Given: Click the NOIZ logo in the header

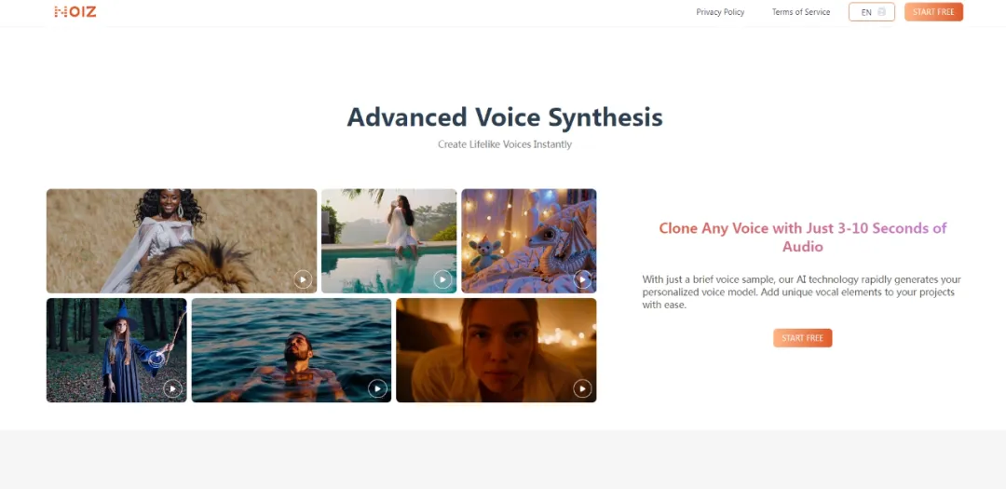Looking at the screenshot, I should click(75, 11).
